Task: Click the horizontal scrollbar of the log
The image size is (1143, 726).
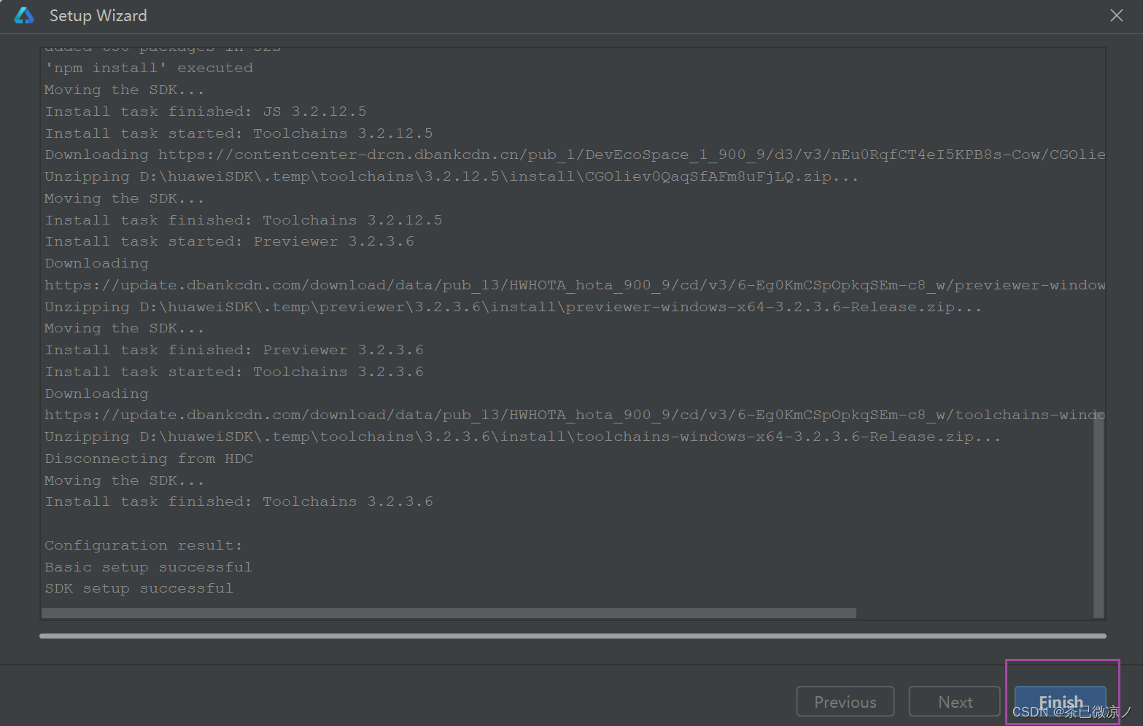Action: pos(449,613)
